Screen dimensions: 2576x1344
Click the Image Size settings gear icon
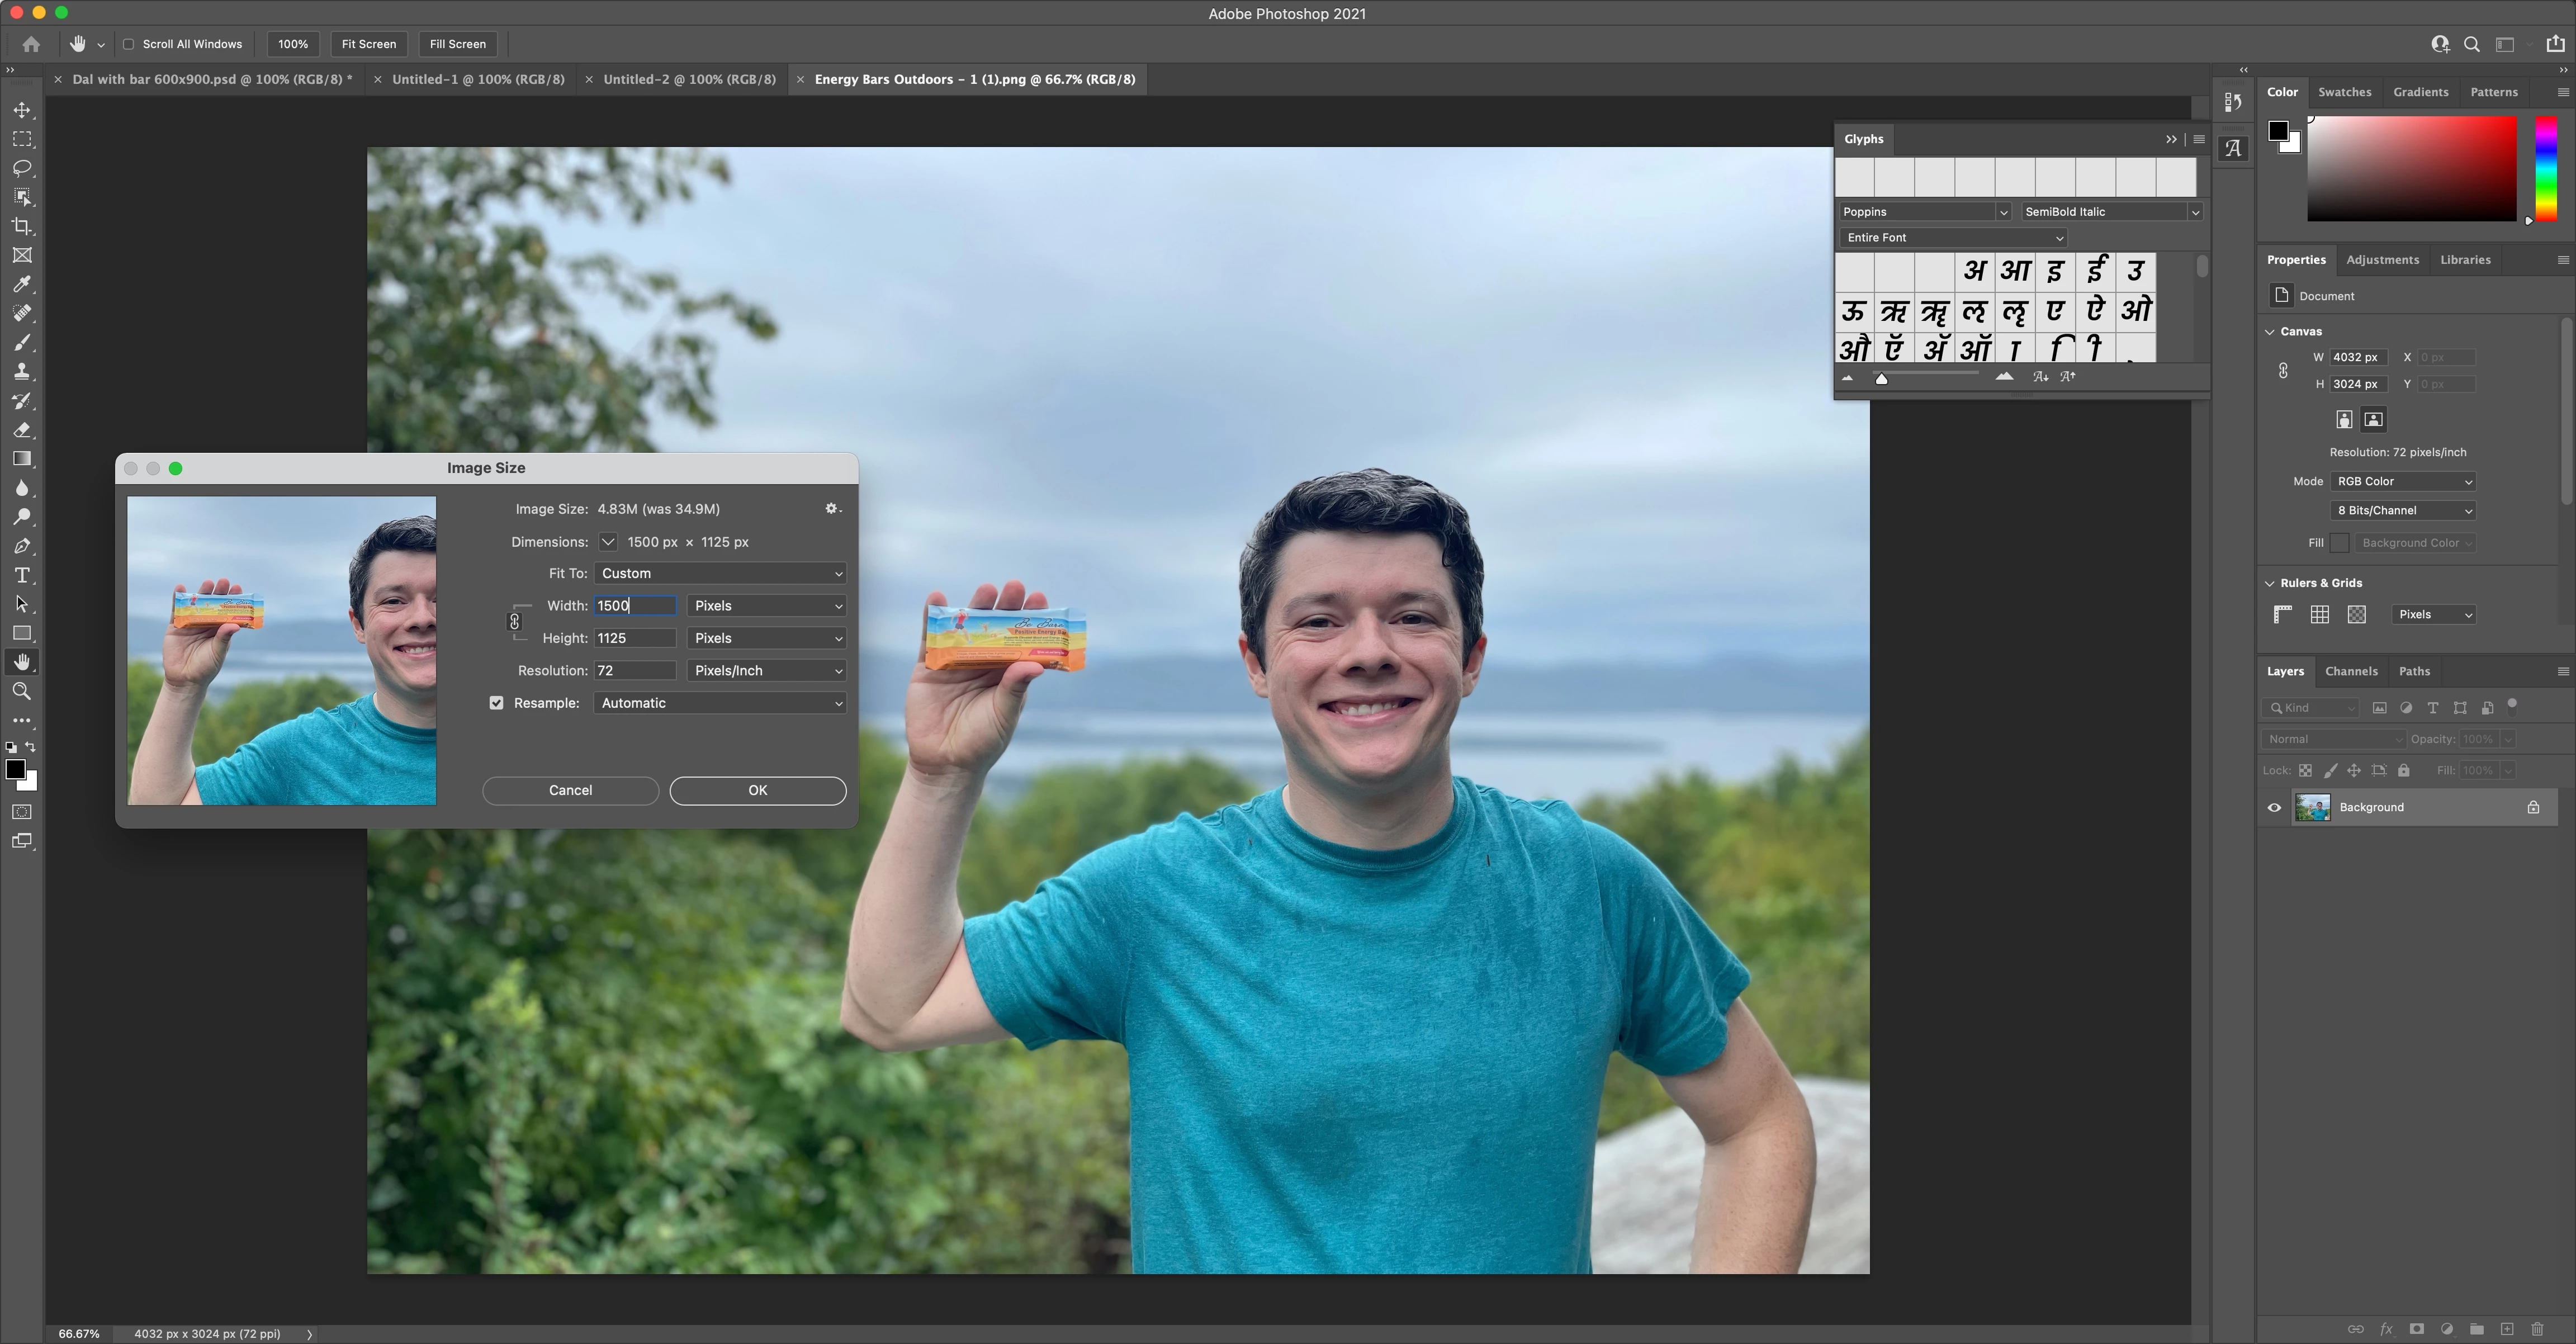[831, 509]
